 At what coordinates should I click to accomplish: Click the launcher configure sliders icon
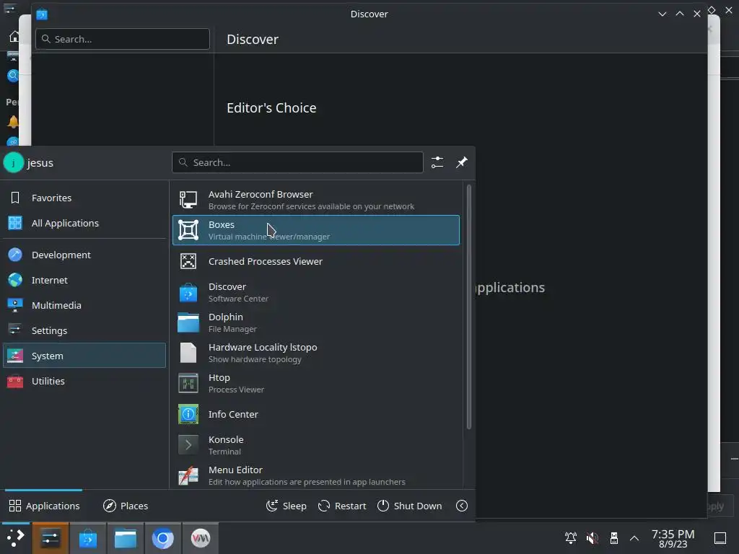[437, 162]
